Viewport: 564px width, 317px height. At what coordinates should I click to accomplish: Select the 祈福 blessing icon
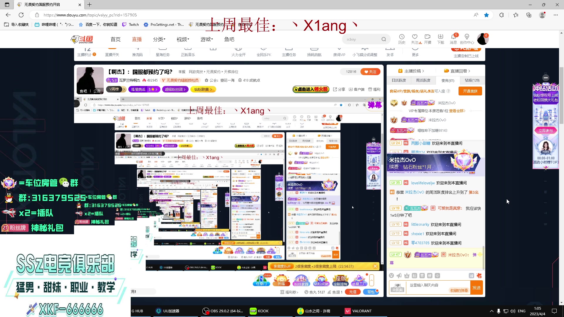pyautogui.click(x=281, y=279)
